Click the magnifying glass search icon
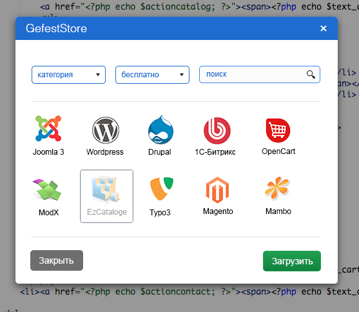The image size is (359, 312). pyautogui.click(x=311, y=74)
